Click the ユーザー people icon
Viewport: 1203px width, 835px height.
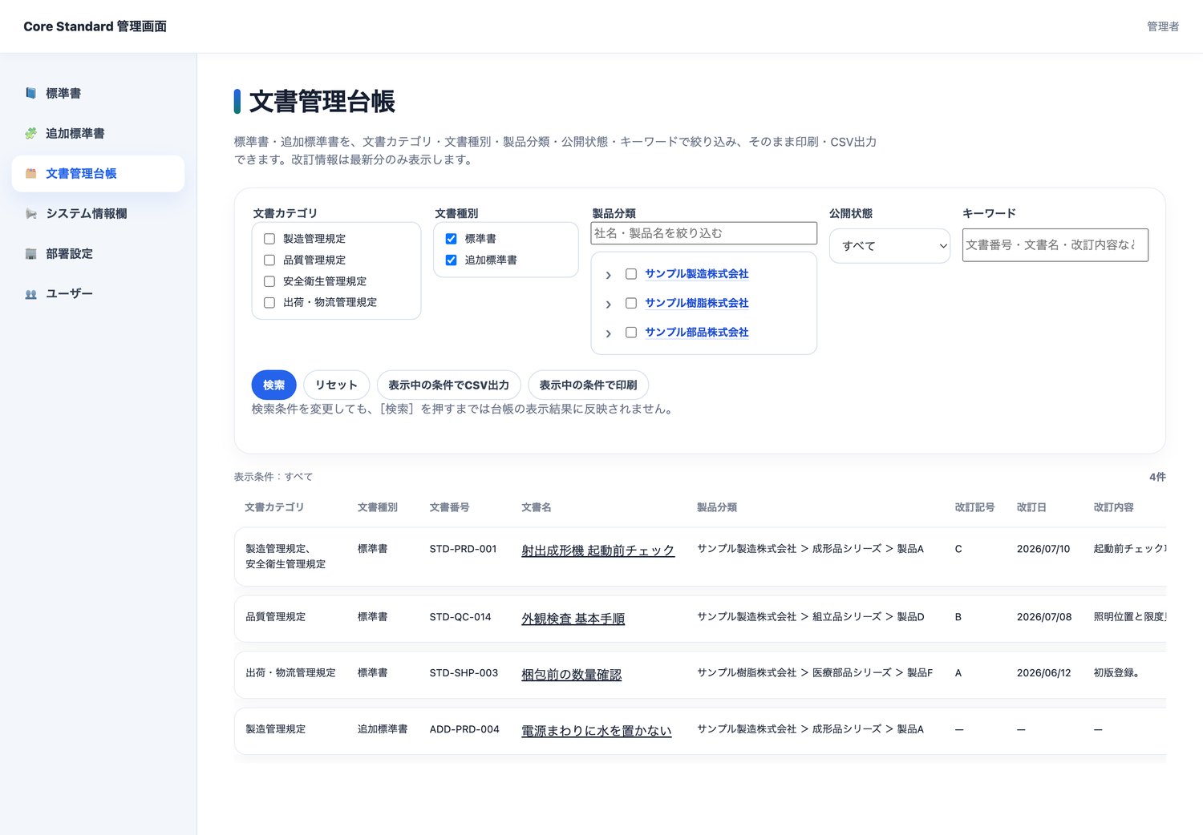(x=30, y=294)
